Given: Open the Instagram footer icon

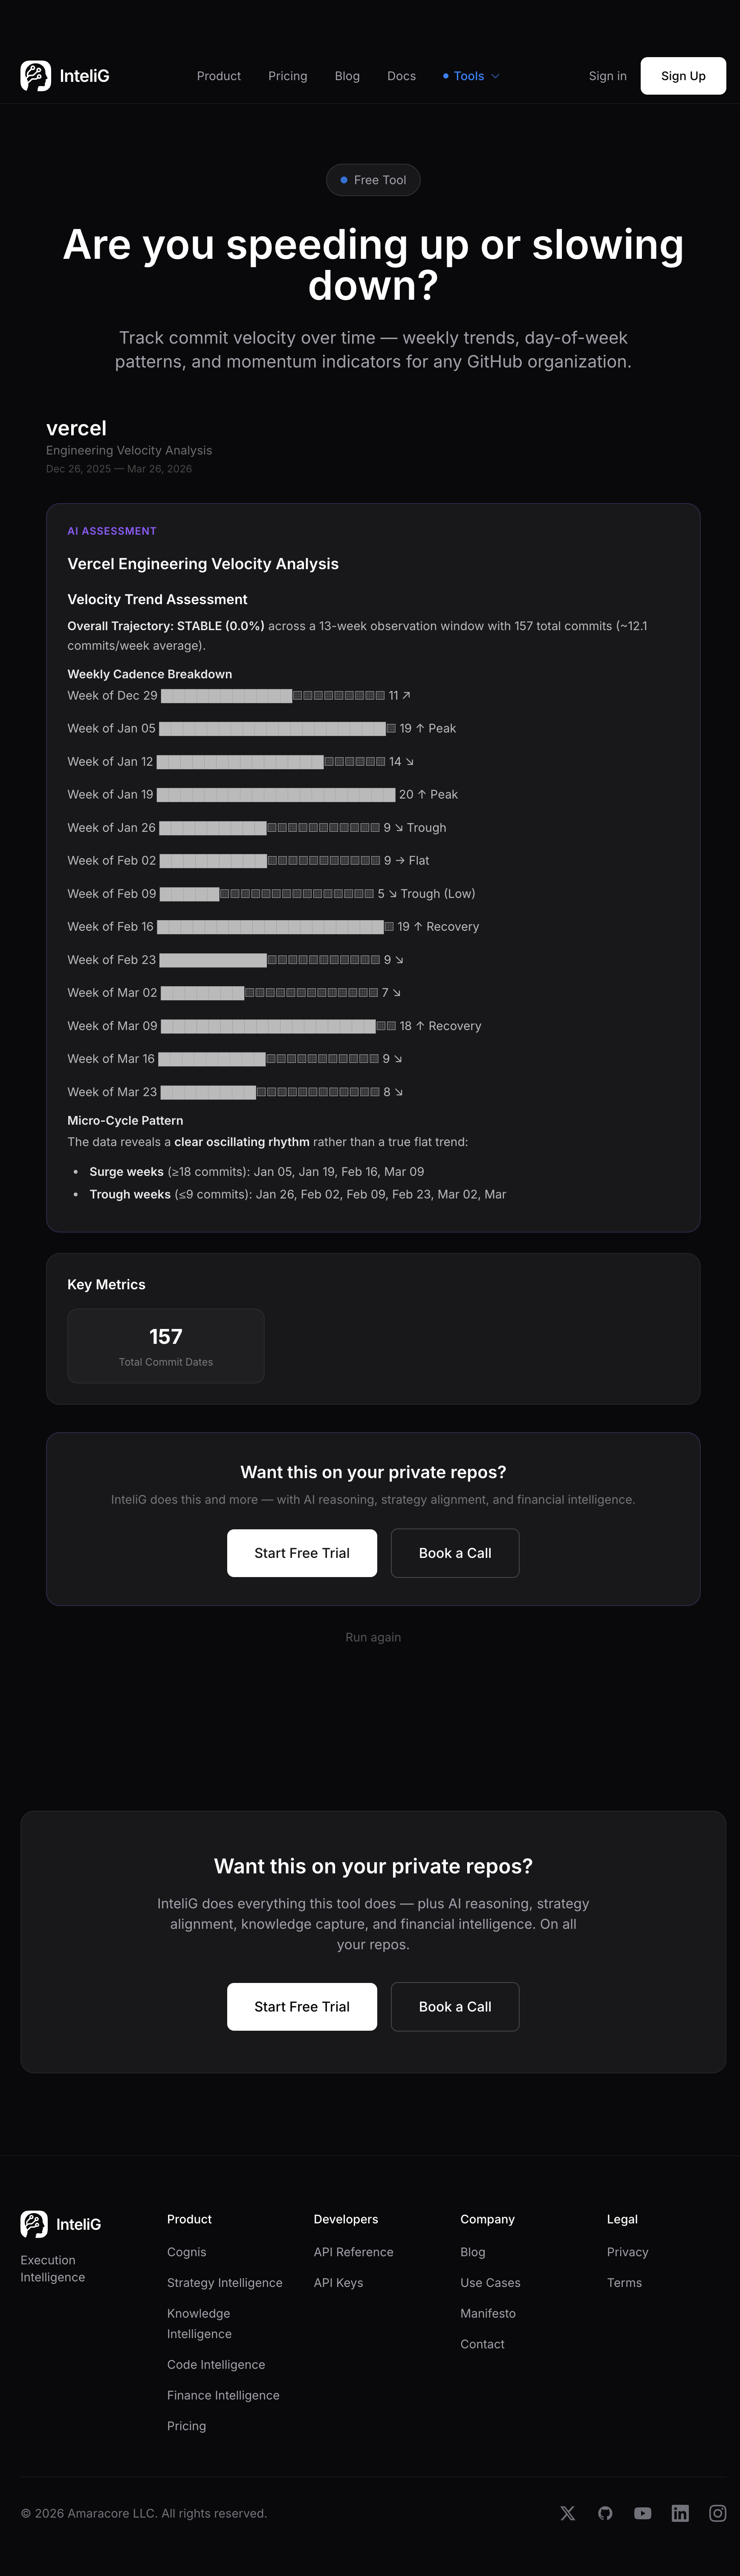Looking at the screenshot, I should point(717,2513).
